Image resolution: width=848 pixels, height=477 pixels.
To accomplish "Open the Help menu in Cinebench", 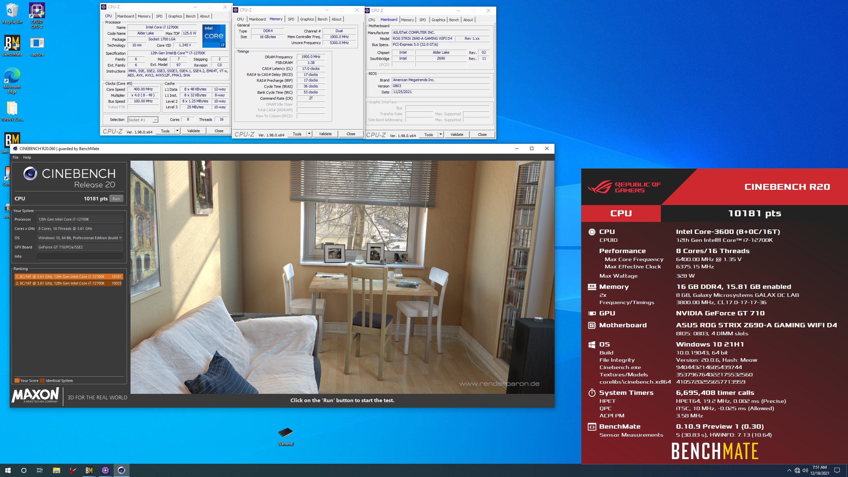I will pos(27,157).
